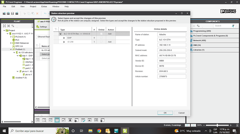Click the filter icon in Components search

click(233, 26)
